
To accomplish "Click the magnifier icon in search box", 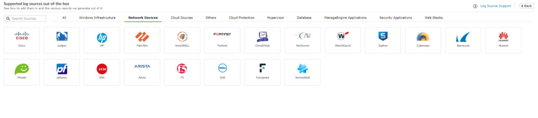I will [8, 18].
